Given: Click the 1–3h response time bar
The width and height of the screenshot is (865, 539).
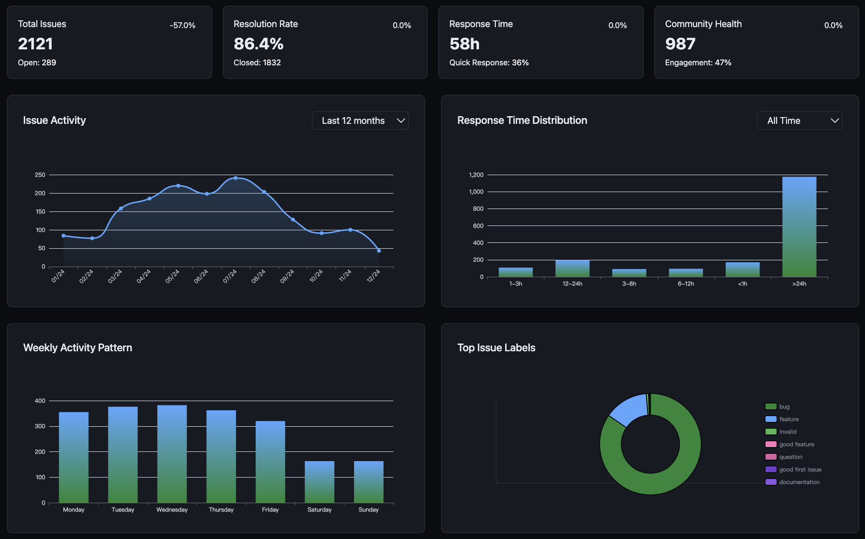Looking at the screenshot, I should tap(516, 272).
